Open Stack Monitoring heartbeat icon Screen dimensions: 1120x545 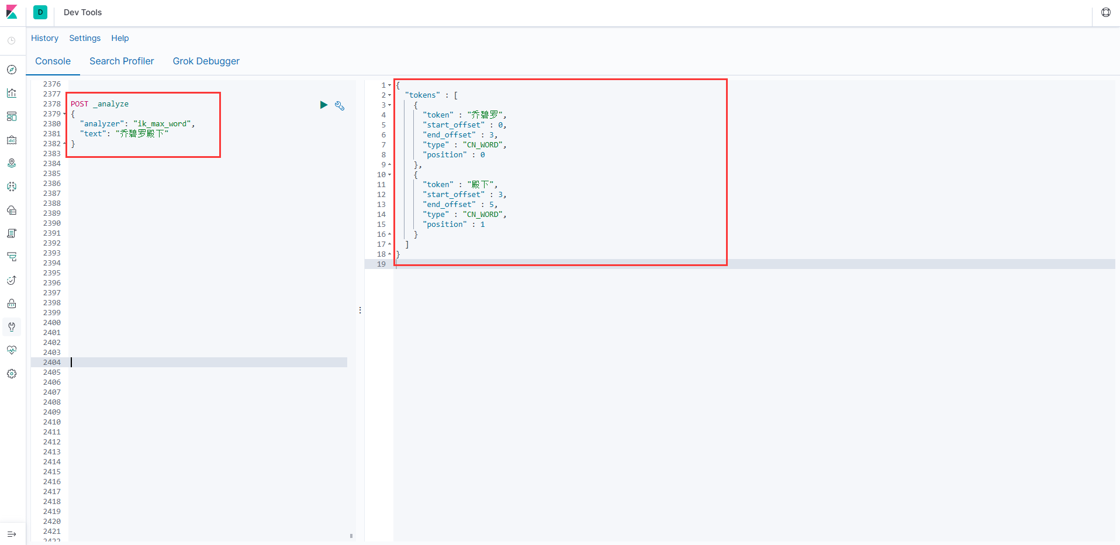coord(12,350)
